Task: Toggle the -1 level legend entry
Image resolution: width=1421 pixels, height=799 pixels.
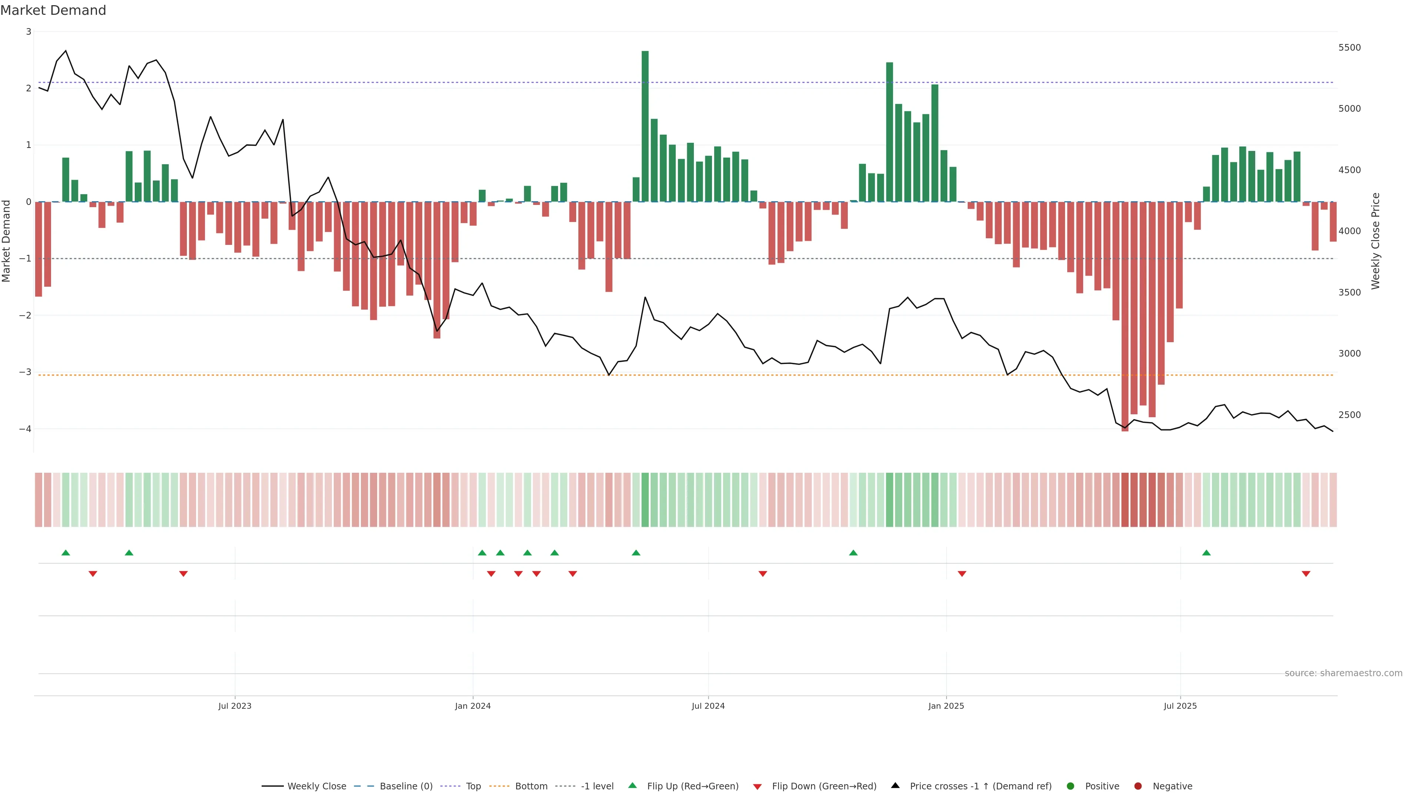Action: coord(597,786)
